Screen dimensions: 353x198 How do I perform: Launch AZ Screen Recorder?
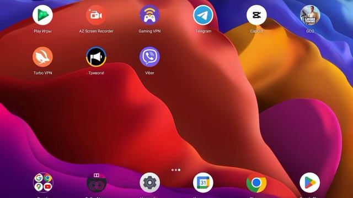pos(96,15)
